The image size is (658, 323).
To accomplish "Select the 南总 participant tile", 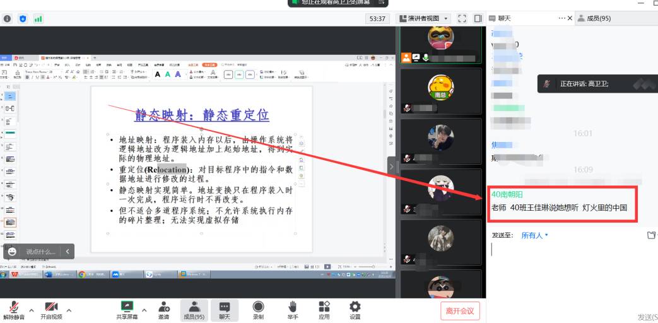I will 440,91.
